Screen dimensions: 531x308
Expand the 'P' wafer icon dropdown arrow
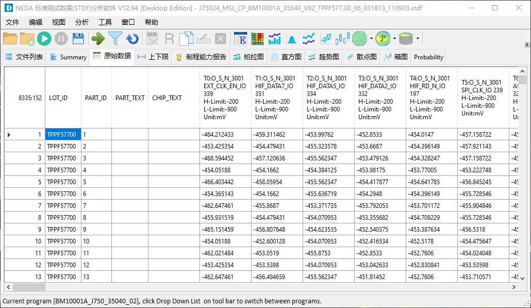pyautogui.click(x=394, y=39)
